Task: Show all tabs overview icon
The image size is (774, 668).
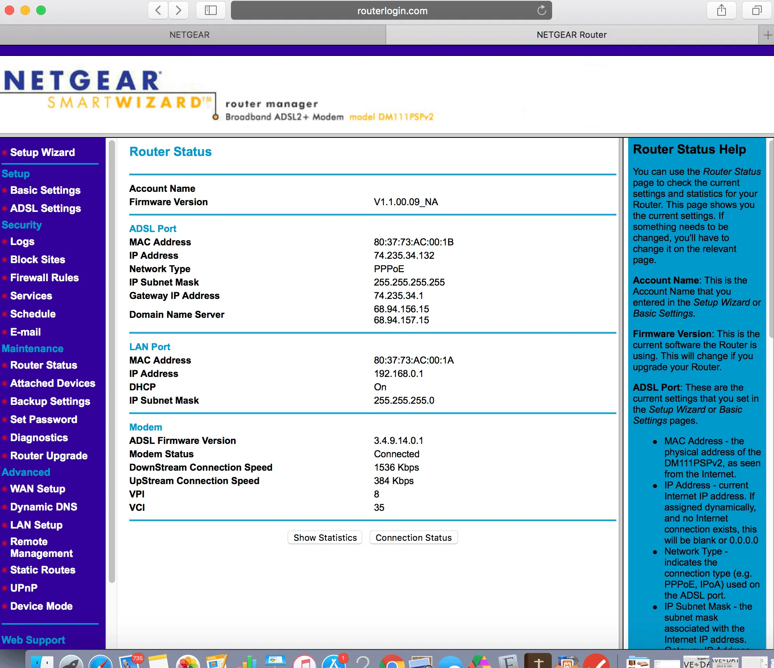Action: (757, 10)
